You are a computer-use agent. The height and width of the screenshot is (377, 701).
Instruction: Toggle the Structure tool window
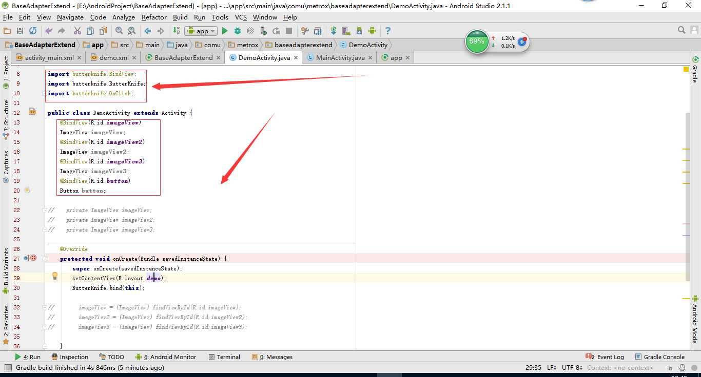(x=6, y=120)
